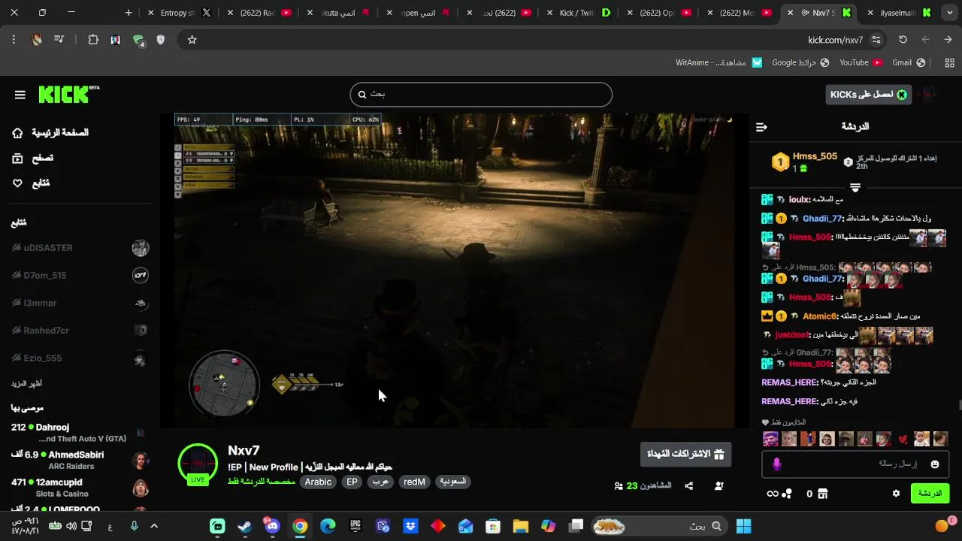
Task: Click the Nxv7 streamer avatar LIVE
Action: pos(198,464)
